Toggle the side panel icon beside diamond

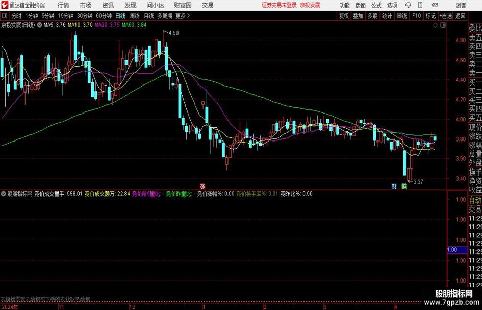[x=443, y=25]
